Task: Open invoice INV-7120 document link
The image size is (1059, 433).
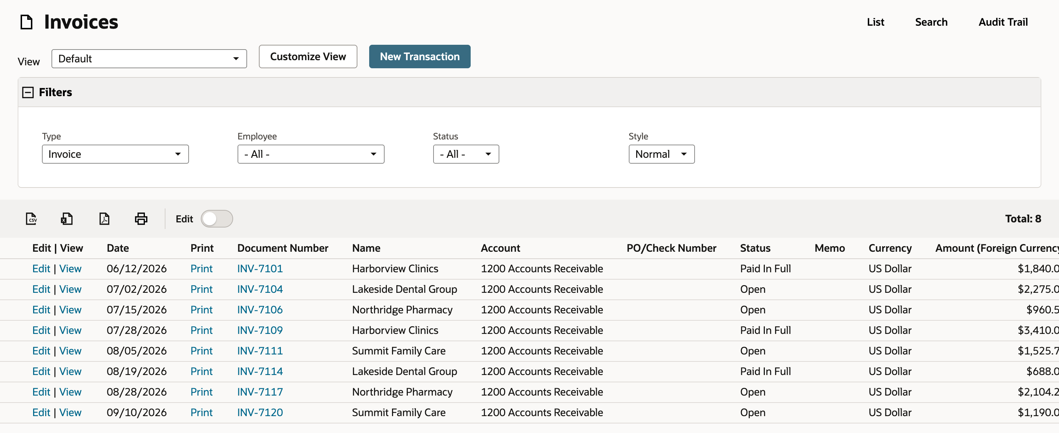Action: pyautogui.click(x=260, y=412)
